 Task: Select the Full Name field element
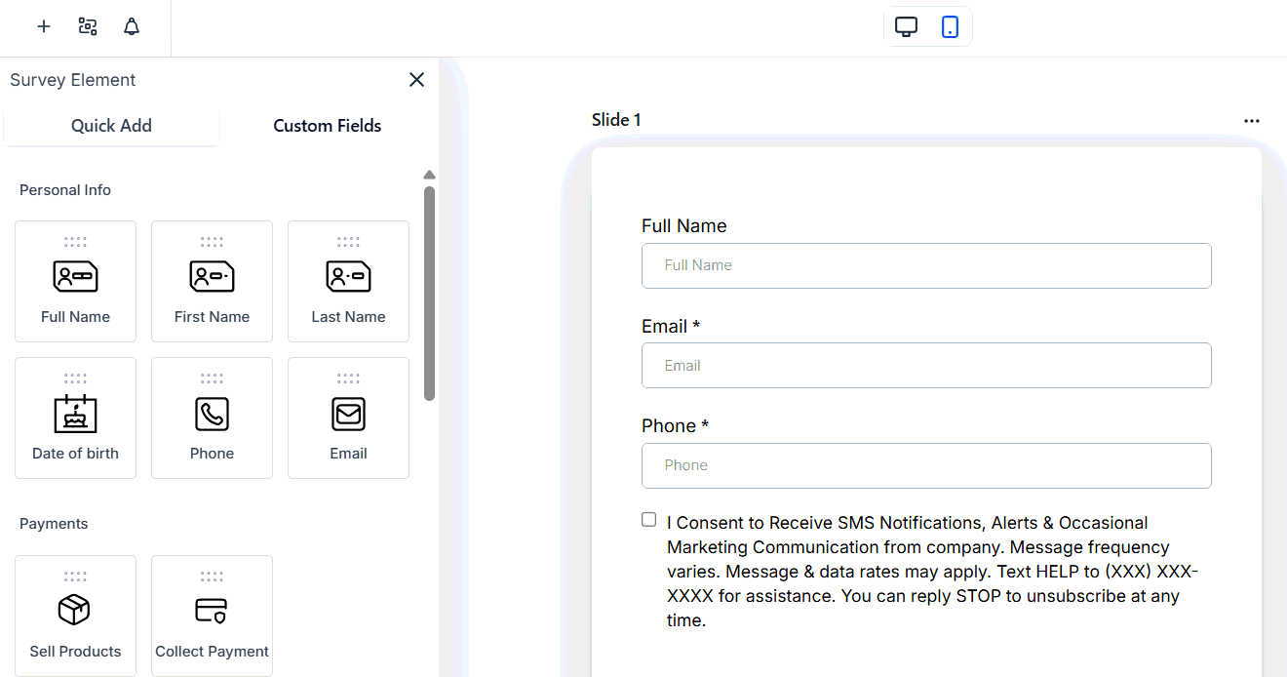pyautogui.click(x=75, y=281)
